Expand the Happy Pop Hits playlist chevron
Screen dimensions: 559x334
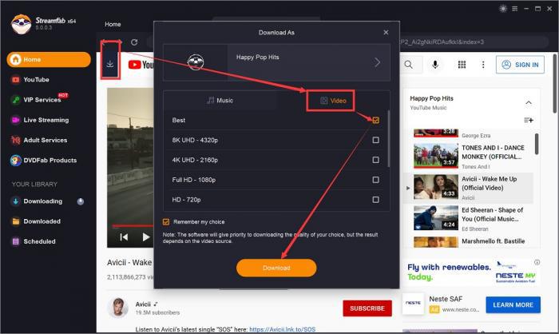click(377, 62)
